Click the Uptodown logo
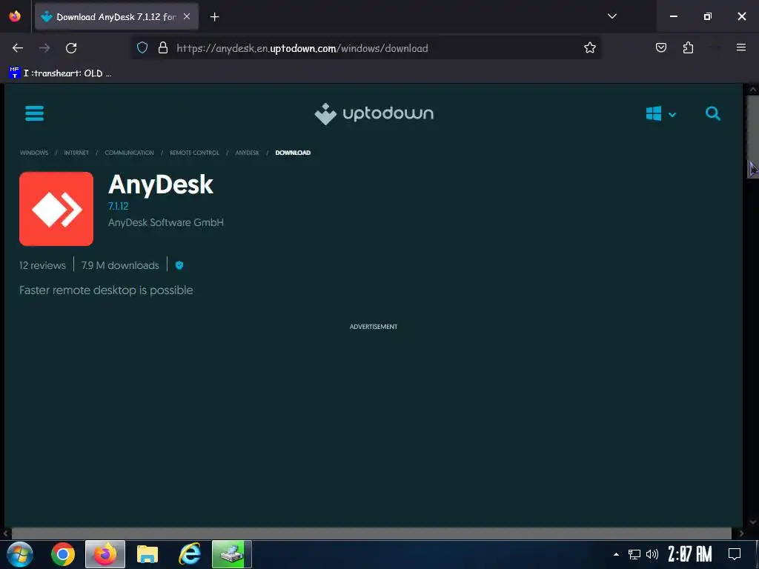 click(x=374, y=113)
